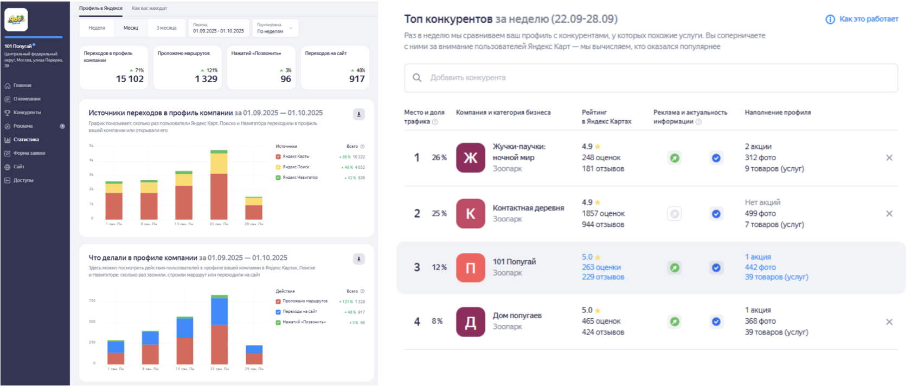Remove Дом попугаев from the competitor list
911x387 pixels.
coord(889,322)
